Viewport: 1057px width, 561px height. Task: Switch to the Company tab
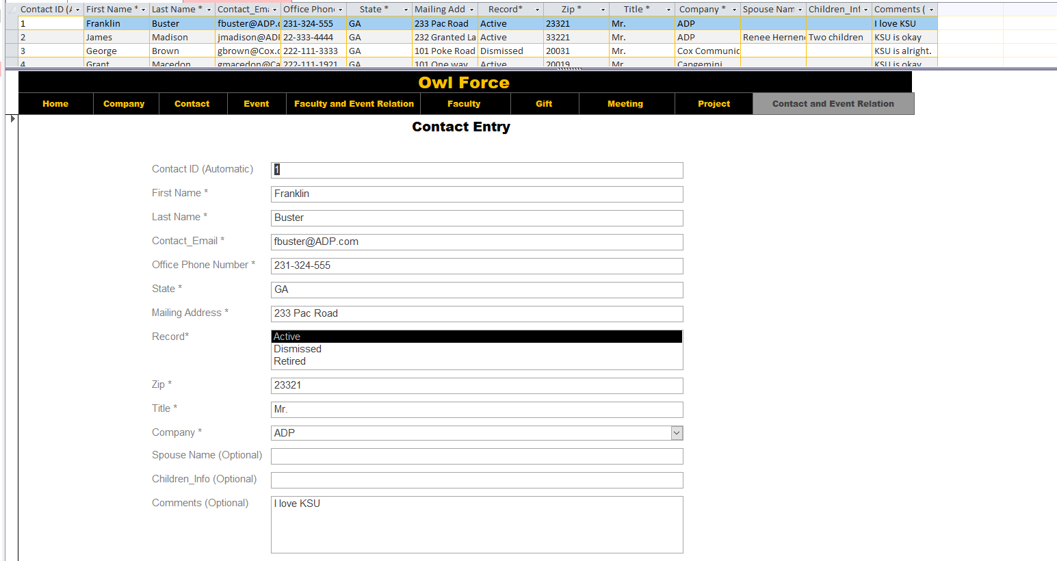pos(124,104)
